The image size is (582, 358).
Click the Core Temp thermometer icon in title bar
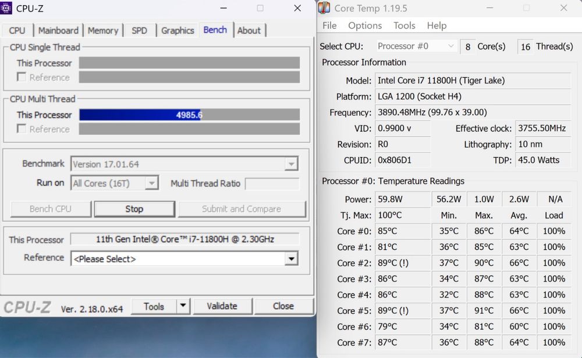[324, 8]
